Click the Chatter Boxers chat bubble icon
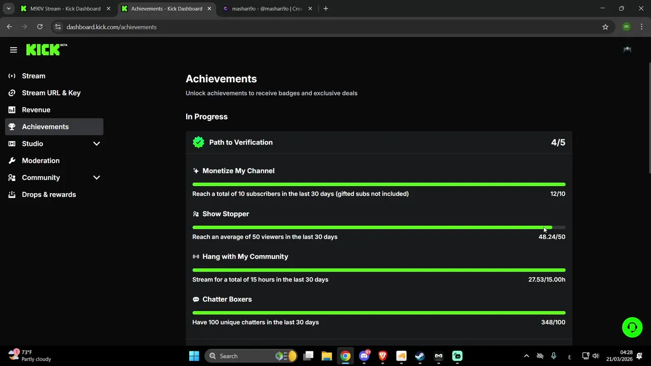Image resolution: width=651 pixels, height=366 pixels. [196, 299]
